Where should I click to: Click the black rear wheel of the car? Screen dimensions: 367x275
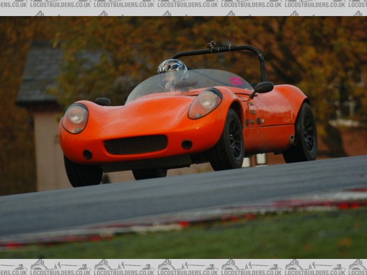(304, 134)
